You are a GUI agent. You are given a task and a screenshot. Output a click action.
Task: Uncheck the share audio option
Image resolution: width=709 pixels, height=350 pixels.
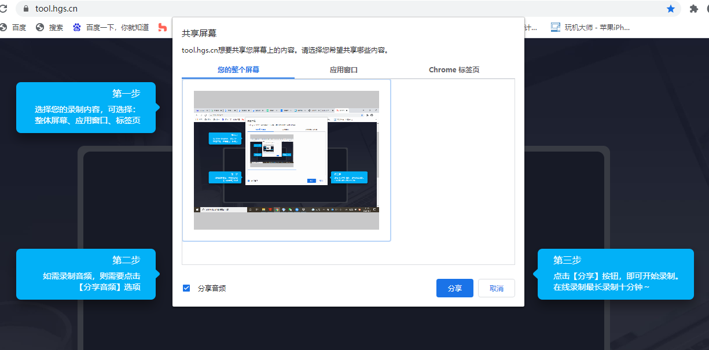click(x=186, y=288)
